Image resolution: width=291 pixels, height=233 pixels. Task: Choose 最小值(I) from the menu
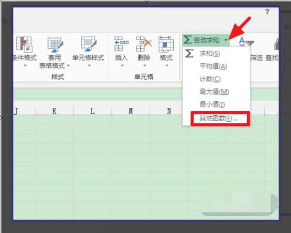(216, 104)
